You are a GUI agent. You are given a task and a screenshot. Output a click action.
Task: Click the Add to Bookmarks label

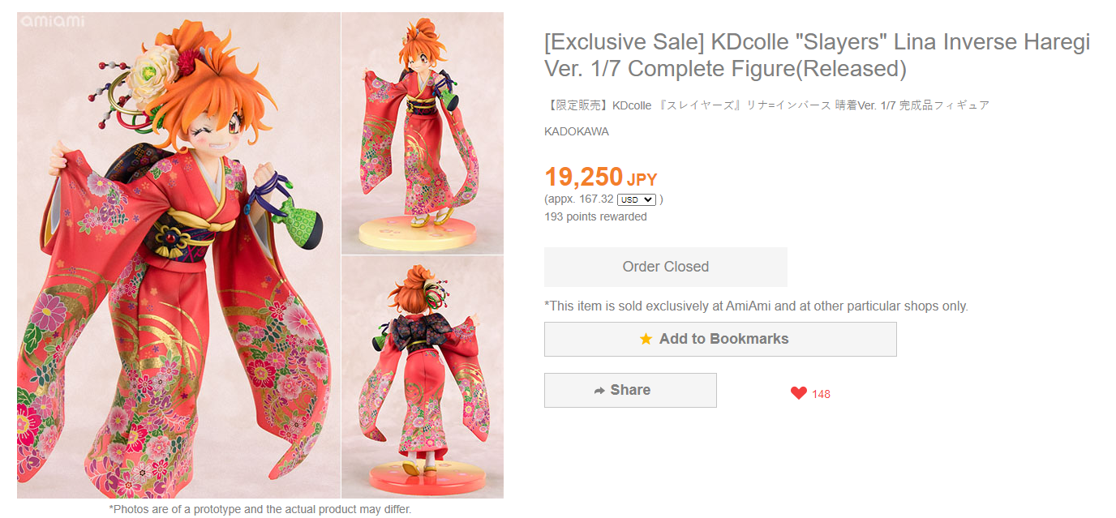tap(723, 339)
